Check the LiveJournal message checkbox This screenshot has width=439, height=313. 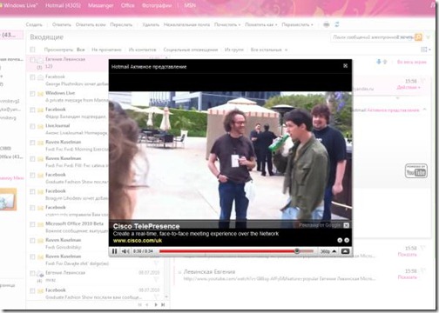[x=32, y=126]
